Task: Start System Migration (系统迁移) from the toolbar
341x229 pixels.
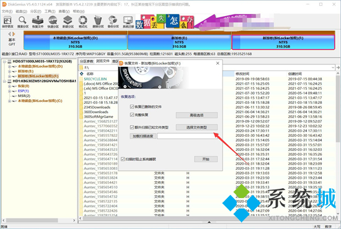Action: point(128,22)
